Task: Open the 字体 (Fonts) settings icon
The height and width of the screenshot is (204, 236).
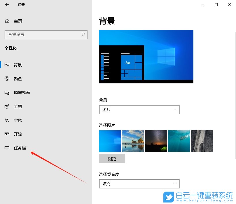Action: [x=7, y=120]
